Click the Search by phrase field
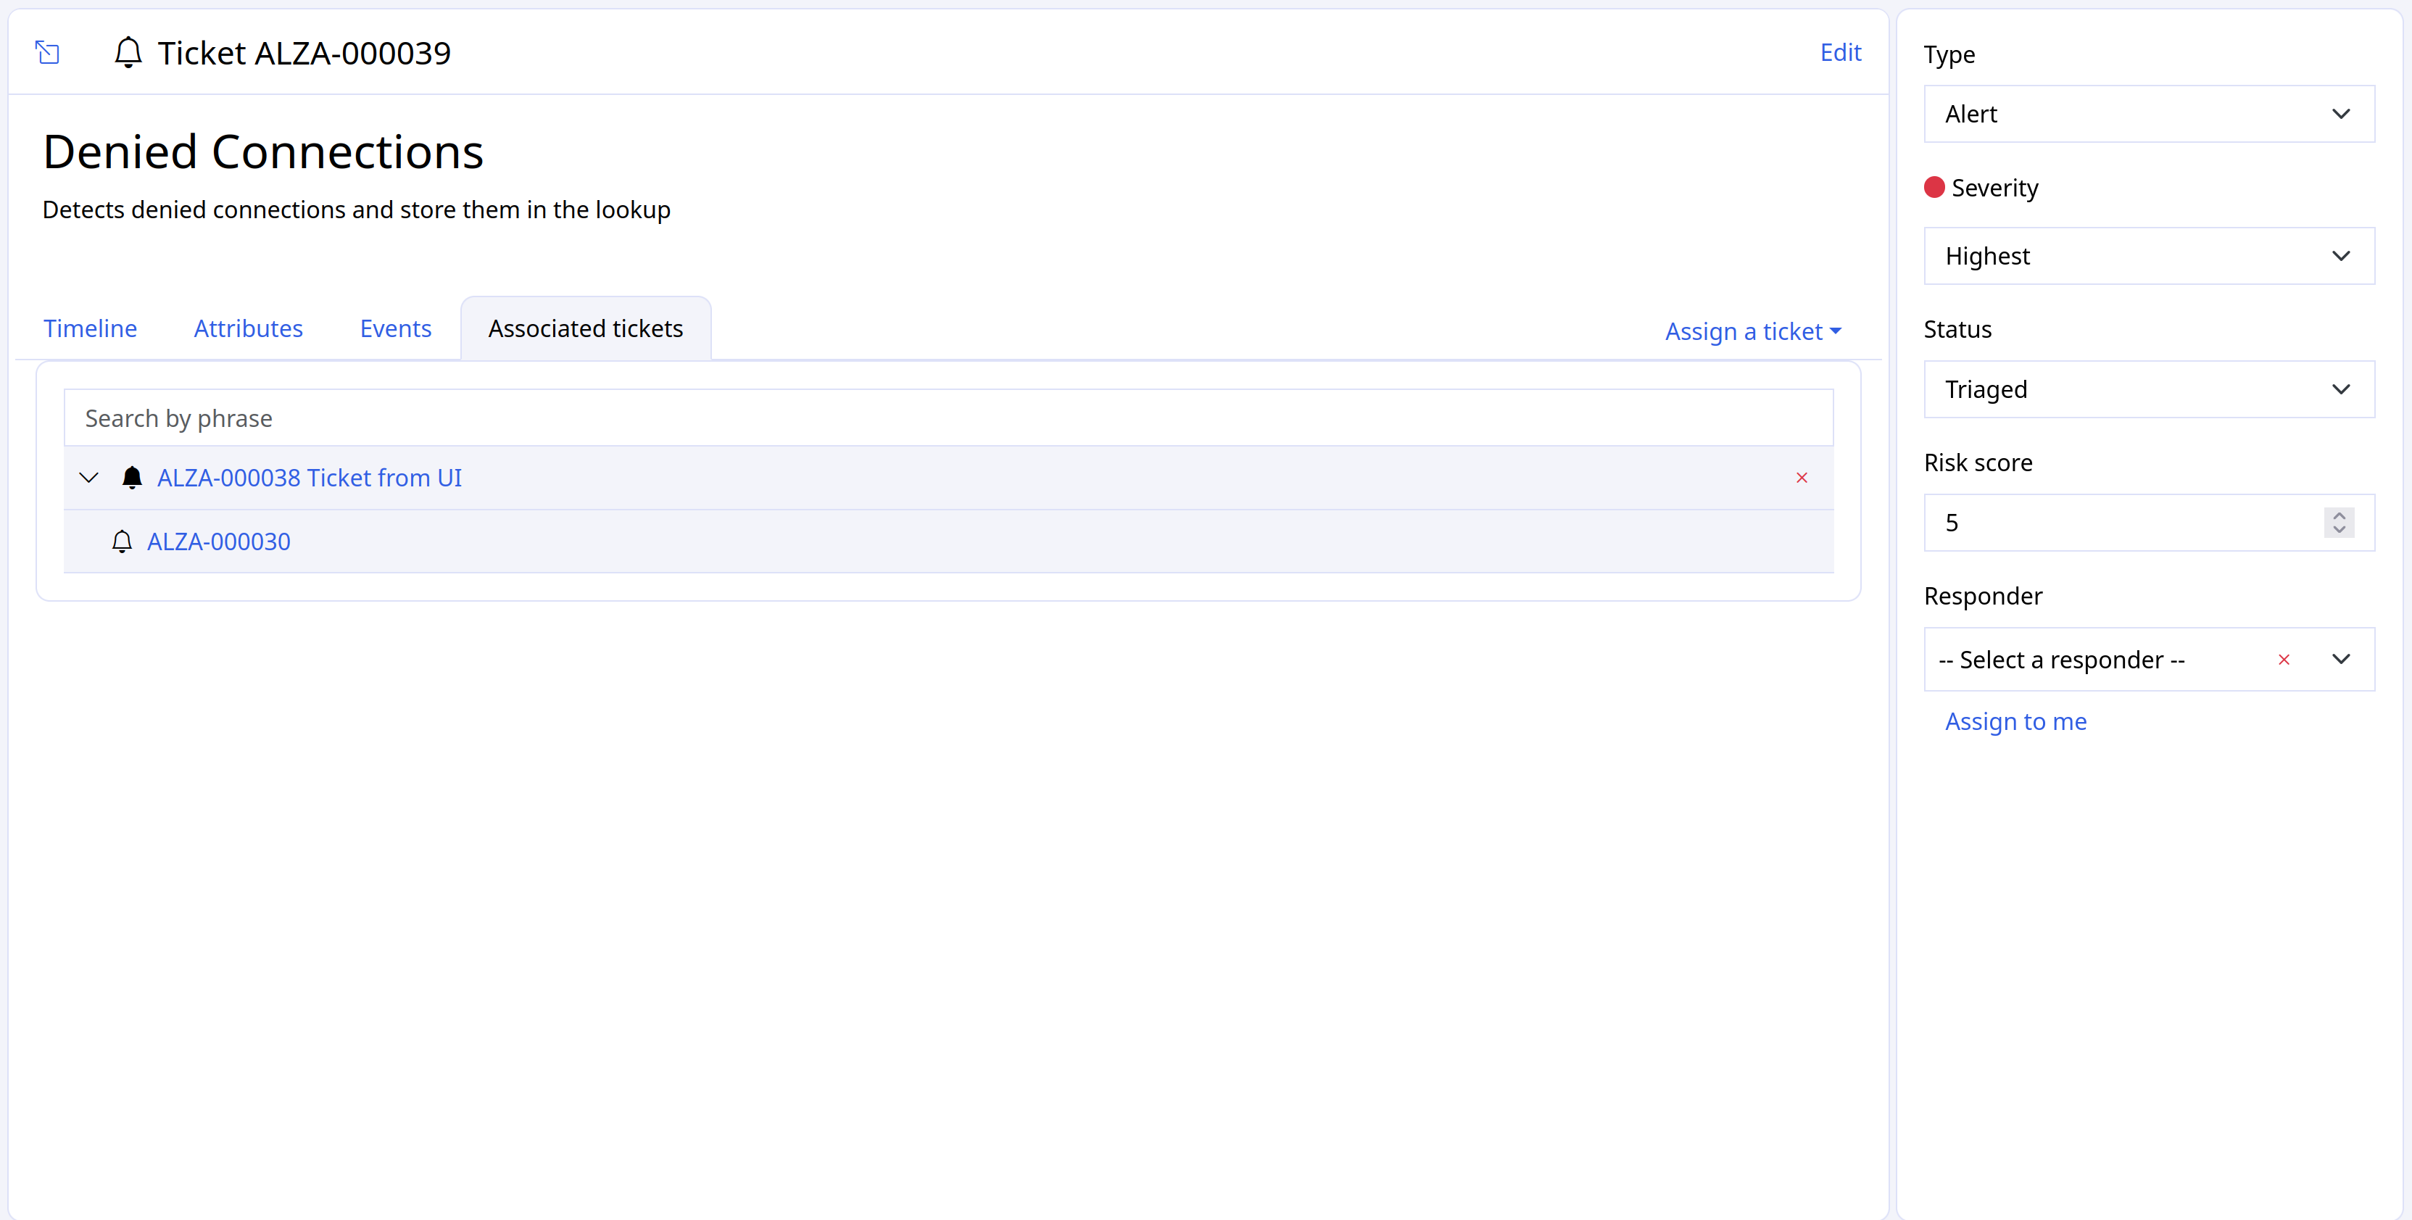The height and width of the screenshot is (1220, 2412). [948, 418]
